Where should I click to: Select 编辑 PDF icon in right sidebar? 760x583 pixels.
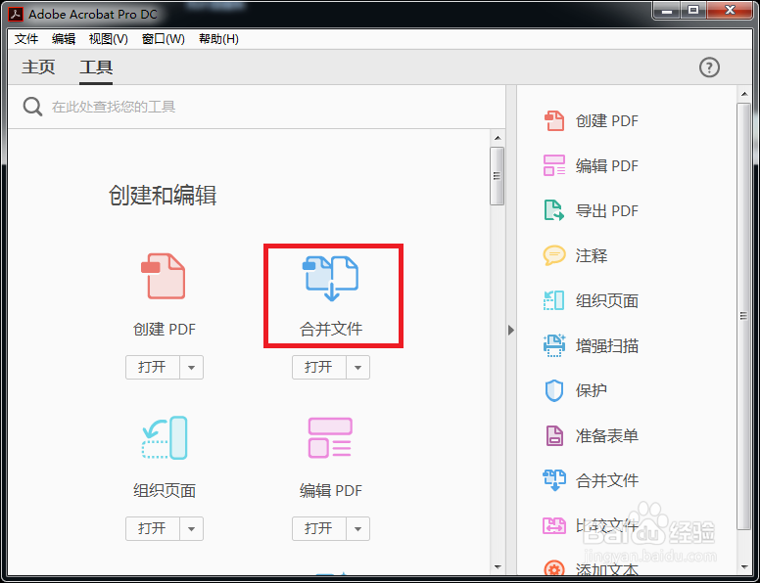point(554,165)
